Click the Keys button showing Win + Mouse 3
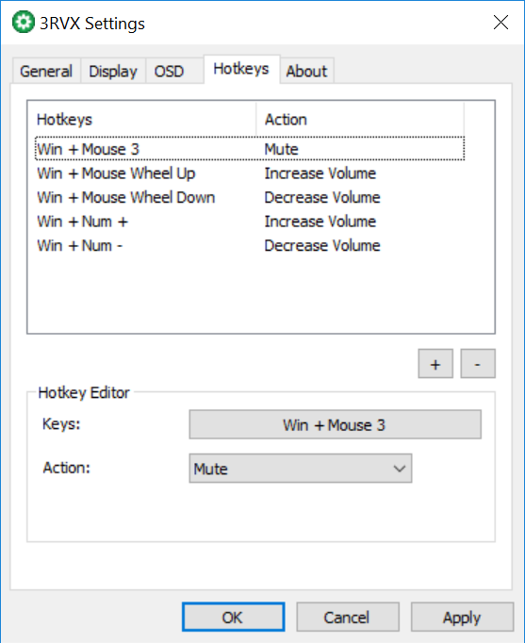This screenshot has width=525, height=643. point(335,424)
